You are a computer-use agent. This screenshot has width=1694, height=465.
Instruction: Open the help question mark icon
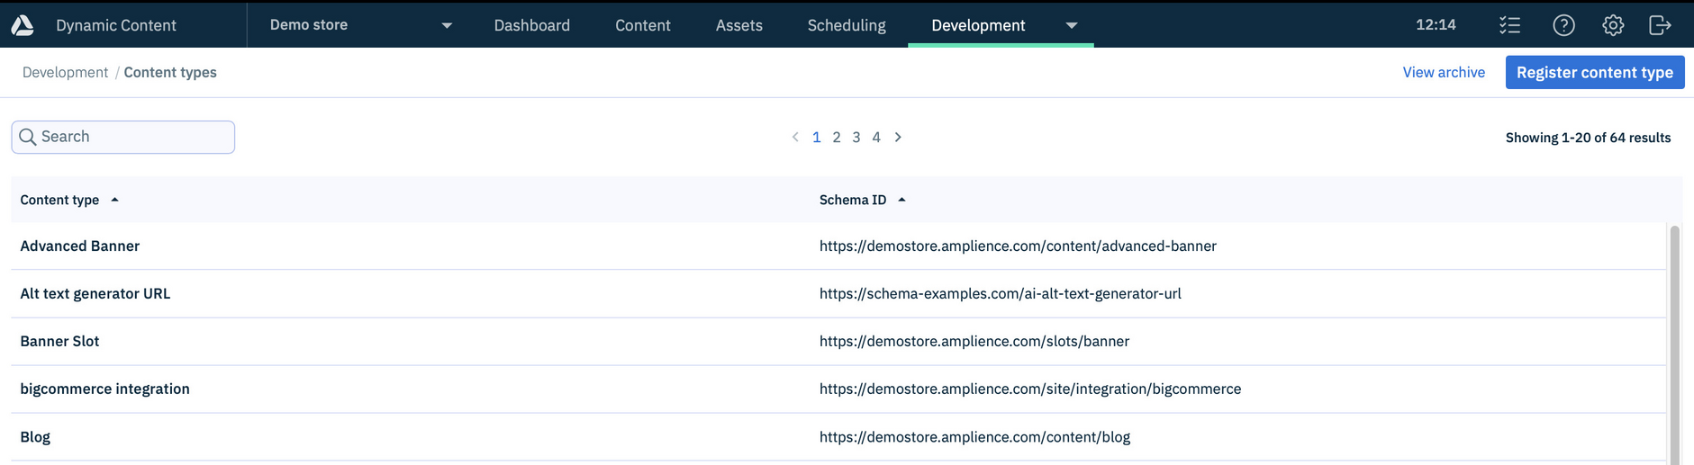[x=1564, y=25]
